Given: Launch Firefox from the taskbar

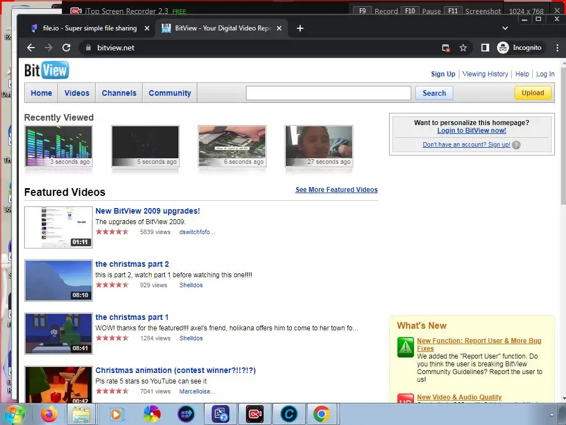Looking at the screenshot, I should coord(49,414).
